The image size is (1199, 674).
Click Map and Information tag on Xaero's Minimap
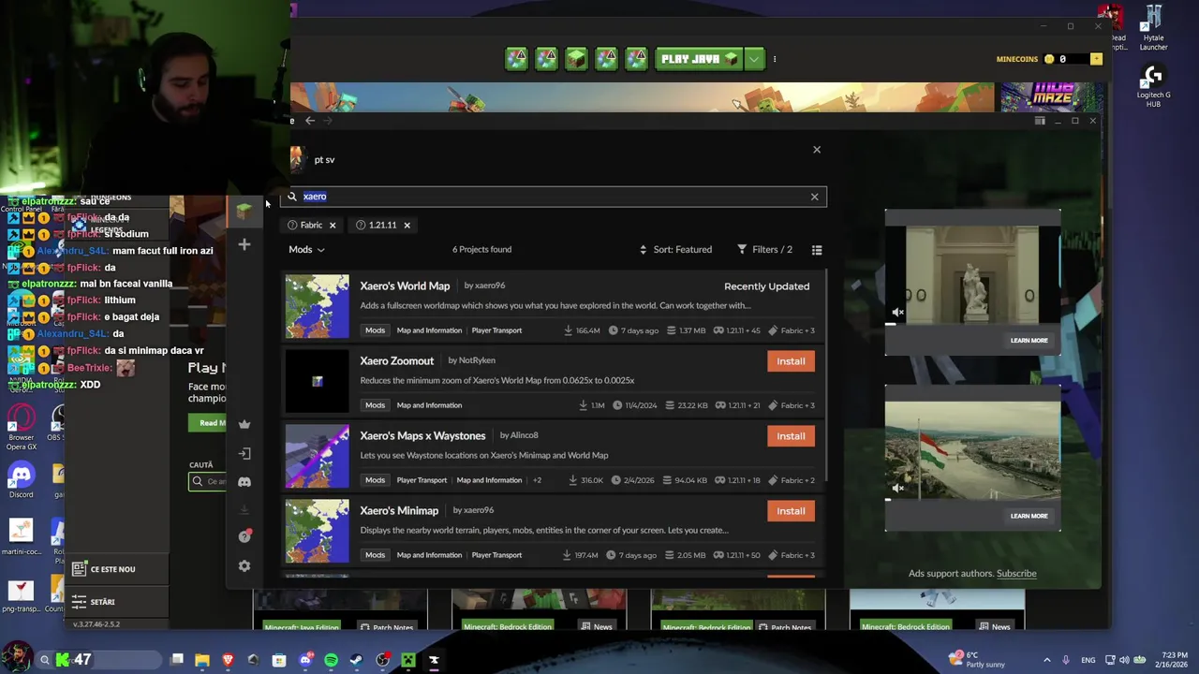click(429, 555)
